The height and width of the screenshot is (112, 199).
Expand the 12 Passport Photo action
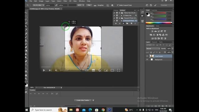click(122, 21)
